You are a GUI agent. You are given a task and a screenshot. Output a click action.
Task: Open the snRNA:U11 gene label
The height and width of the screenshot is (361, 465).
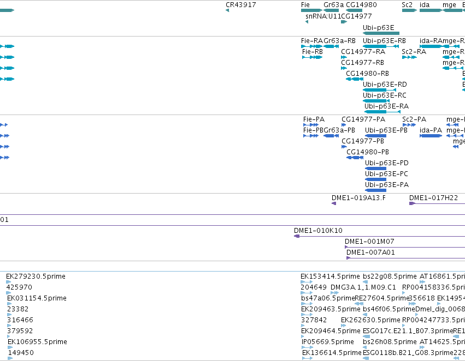tap(323, 16)
